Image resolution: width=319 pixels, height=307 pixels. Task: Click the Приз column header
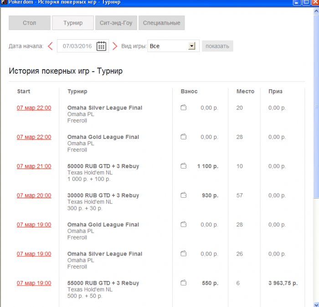(275, 92)
